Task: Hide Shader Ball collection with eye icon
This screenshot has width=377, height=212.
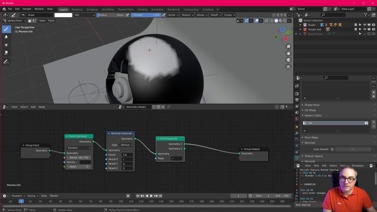Action: (x=365, y=29)
